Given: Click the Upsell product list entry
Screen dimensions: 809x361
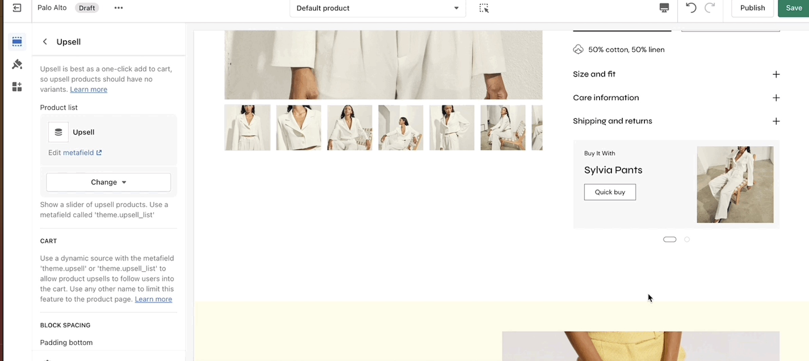Looking at the screenshot, I should tap(109, 132).
